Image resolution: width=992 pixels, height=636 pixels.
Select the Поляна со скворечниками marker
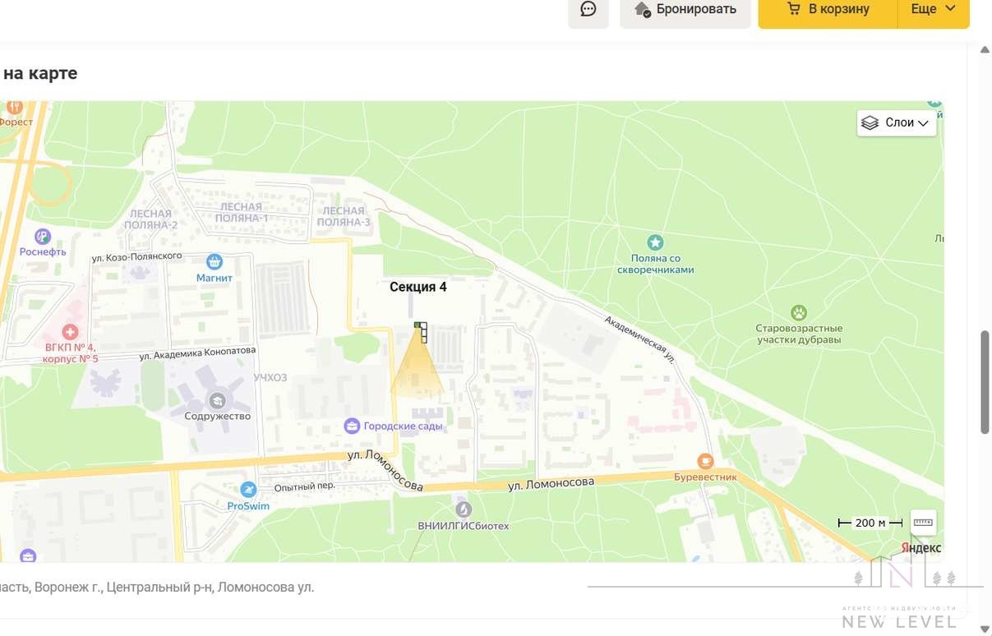tap(655, 242)
